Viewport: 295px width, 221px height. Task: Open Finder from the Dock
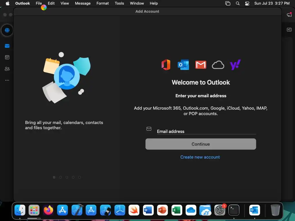(x=20, y=210)
